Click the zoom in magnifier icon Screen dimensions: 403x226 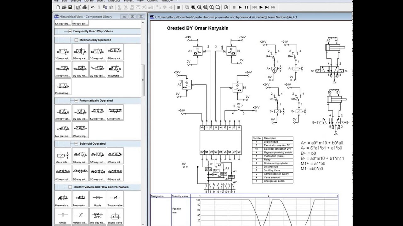212,7
